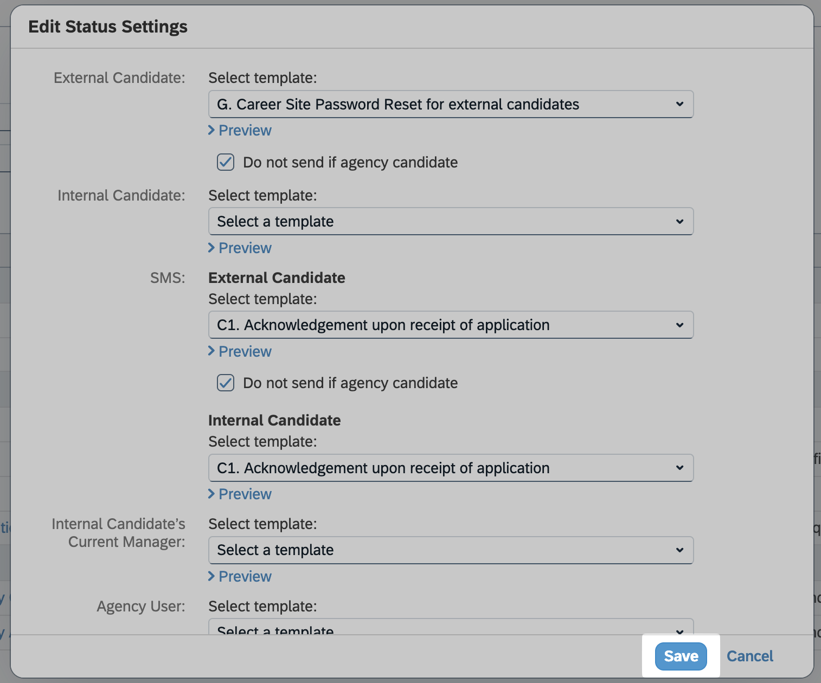Open the Internal Candidate email template dropdown
This screenshot has height=683, width=821.
click(450, 221)
